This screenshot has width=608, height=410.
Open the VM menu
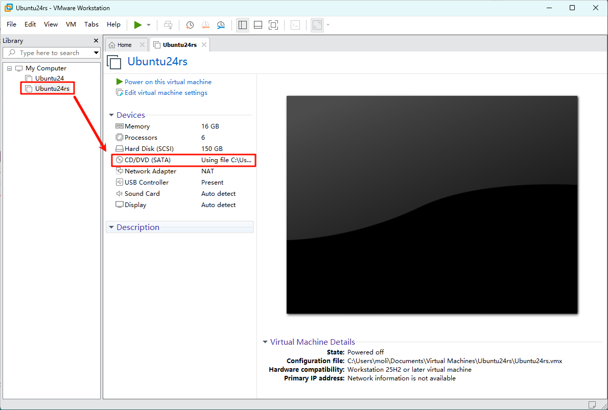click(71, 24)
